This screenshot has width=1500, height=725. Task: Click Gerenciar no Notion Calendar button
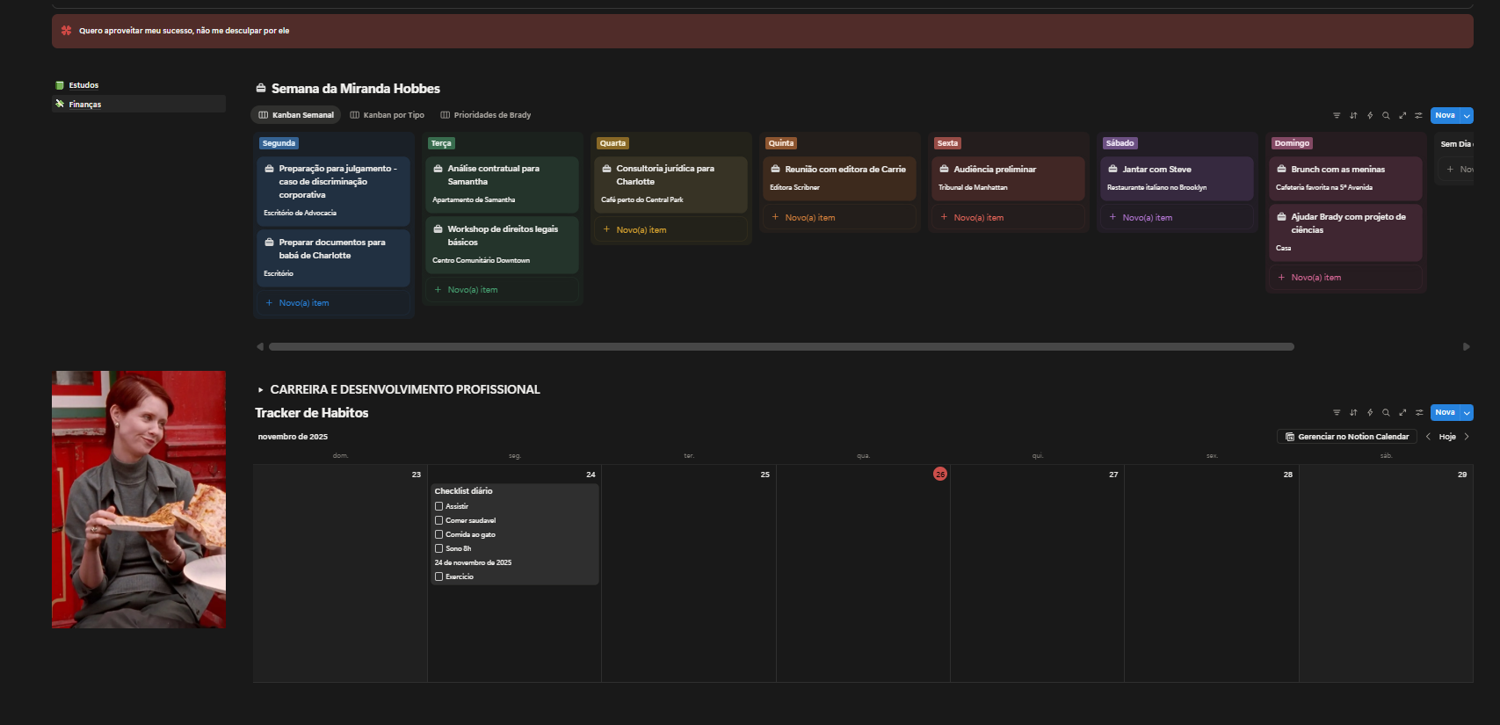click(x=1346, y=437)
